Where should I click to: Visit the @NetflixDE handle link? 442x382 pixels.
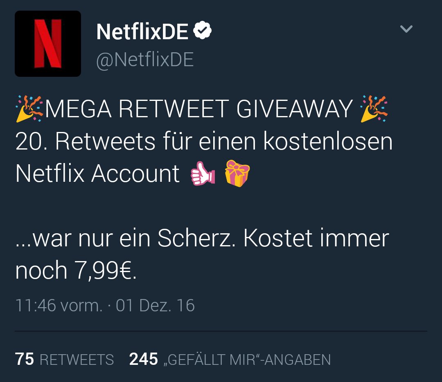click(145, 60)
